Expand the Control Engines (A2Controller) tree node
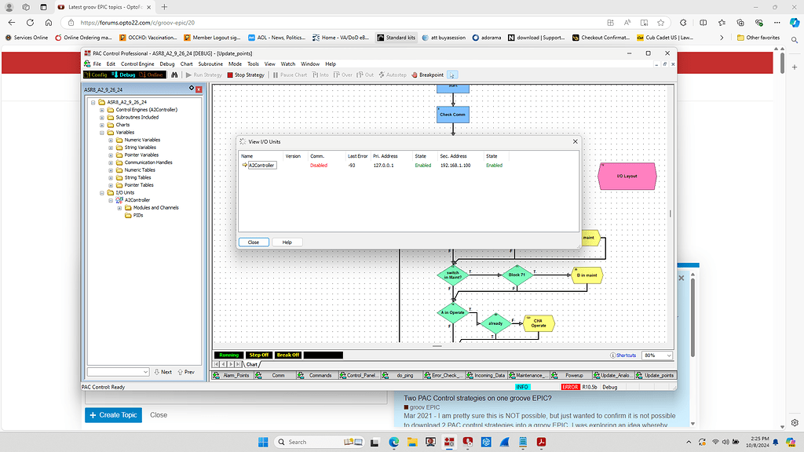The width and height of the screenshot is (804, 452). pos(101,110)
